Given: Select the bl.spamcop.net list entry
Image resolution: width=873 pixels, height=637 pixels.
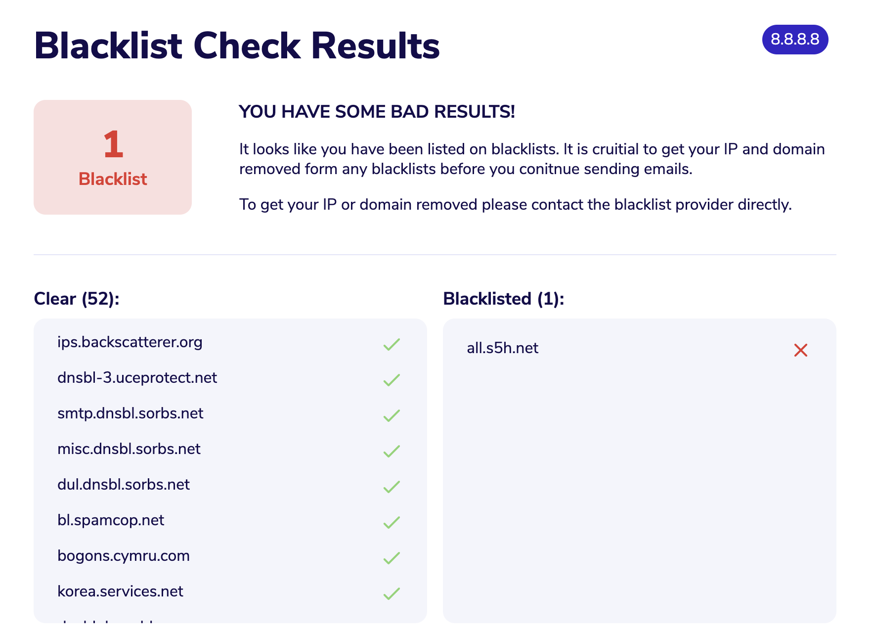Looking at the screenshot, I should click(111, 520).
